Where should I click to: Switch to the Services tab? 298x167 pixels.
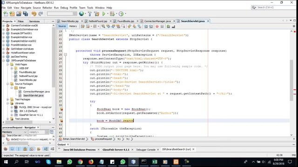click(x=34, y=21)
